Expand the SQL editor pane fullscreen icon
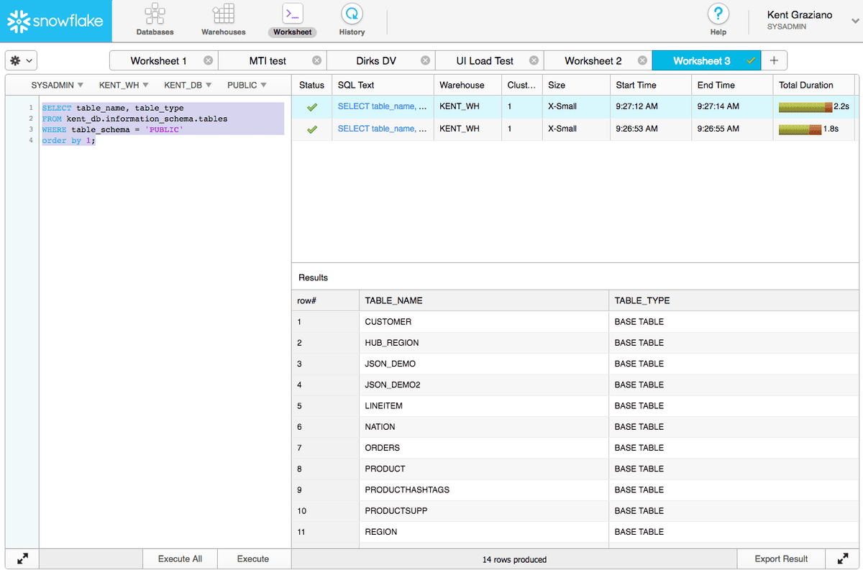 click(x=22, y=558)
